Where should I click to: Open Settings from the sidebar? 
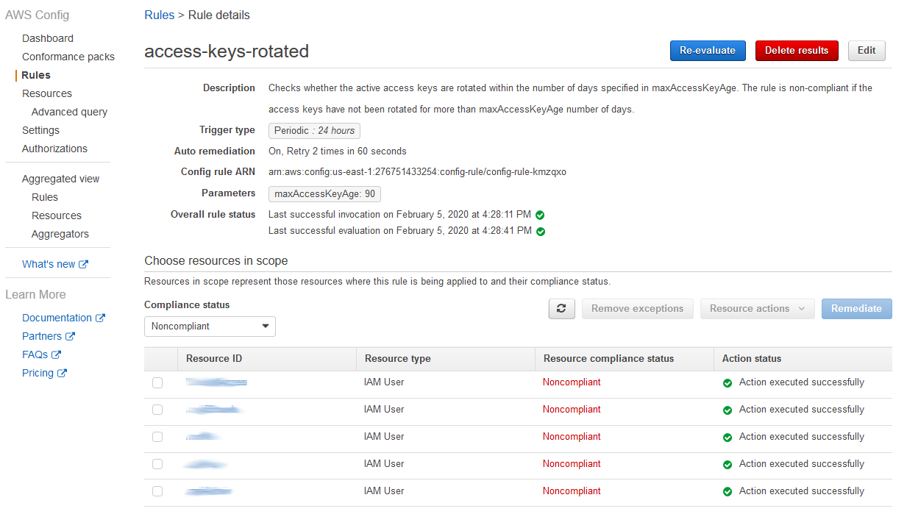click(x=40, y=129)
